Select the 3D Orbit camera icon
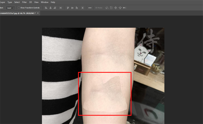 coord(107,8)
